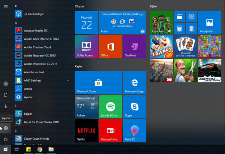Launch the Bağlan app
Image resolution: width=225 pixels, height=154 pixels.
tap(42, 114)
